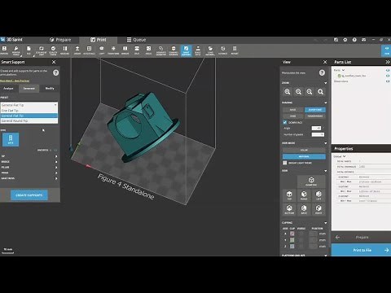This screenshot has width=391, height=293.
Task: Switch to the Queue tab
Action: [137, 40]
